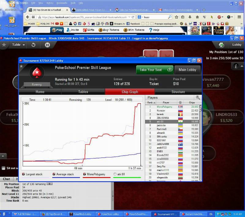
Task: Open a new browser tab with the plus icon
Action: point(204,10)
